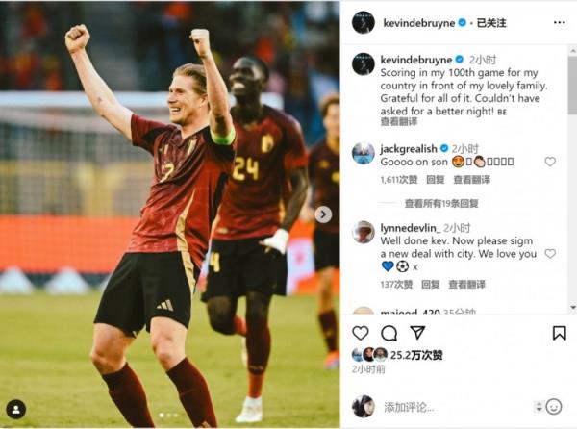577x429 pixels.
Task: Like the post with heart icon
Action: click(x=361, y=333)
